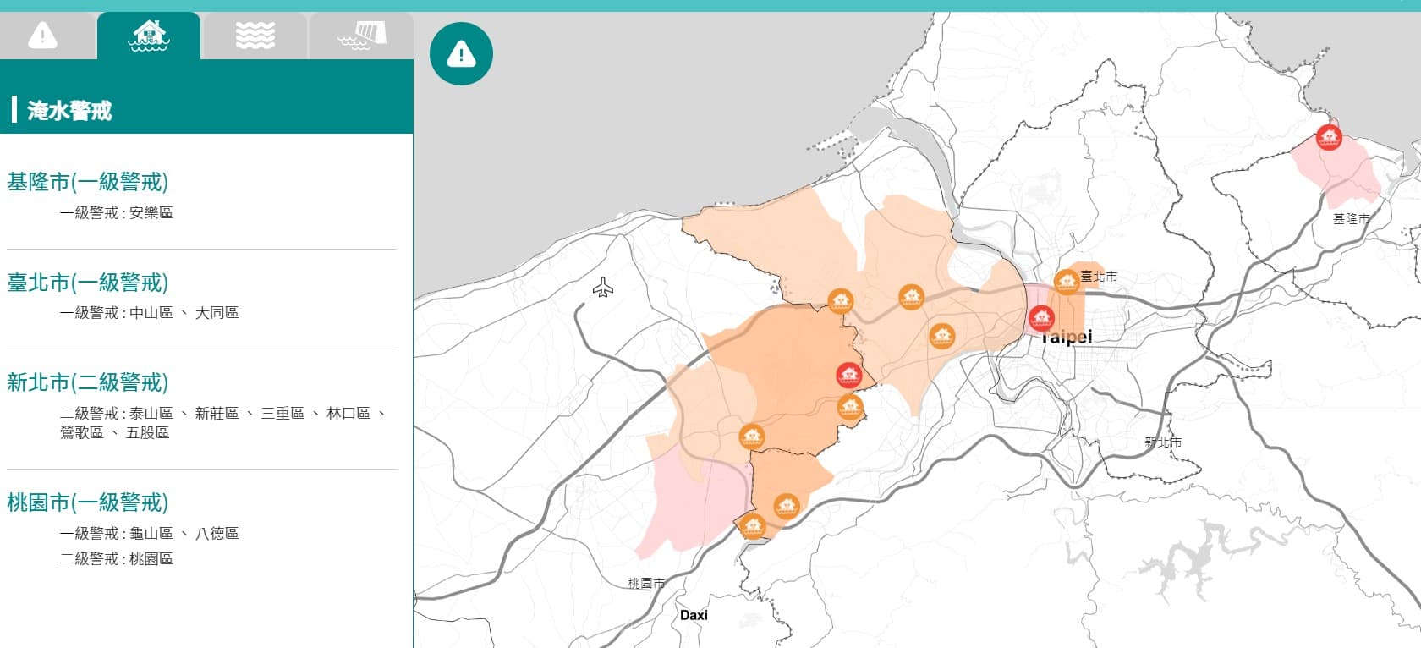
Task: Open the reservoir dam tab
Action: (x=361, y=36)
